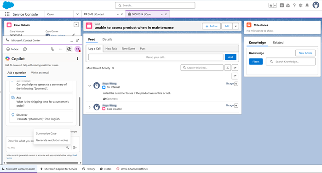This screenshot has width=322, height=173.
Task: Open the App Launcher grid icon
Action: 7,14
